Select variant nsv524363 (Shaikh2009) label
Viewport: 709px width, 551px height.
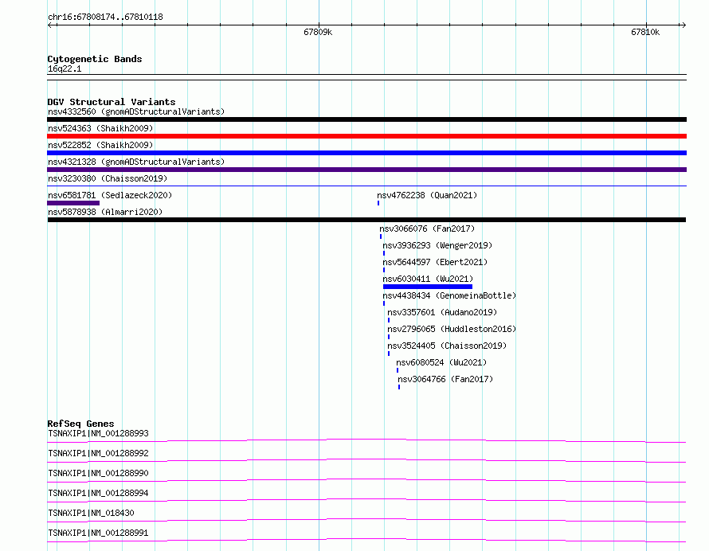tap(100, 128)
